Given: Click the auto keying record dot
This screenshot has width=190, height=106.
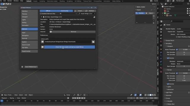Looking at the screenshot, I should pos(68,98).
